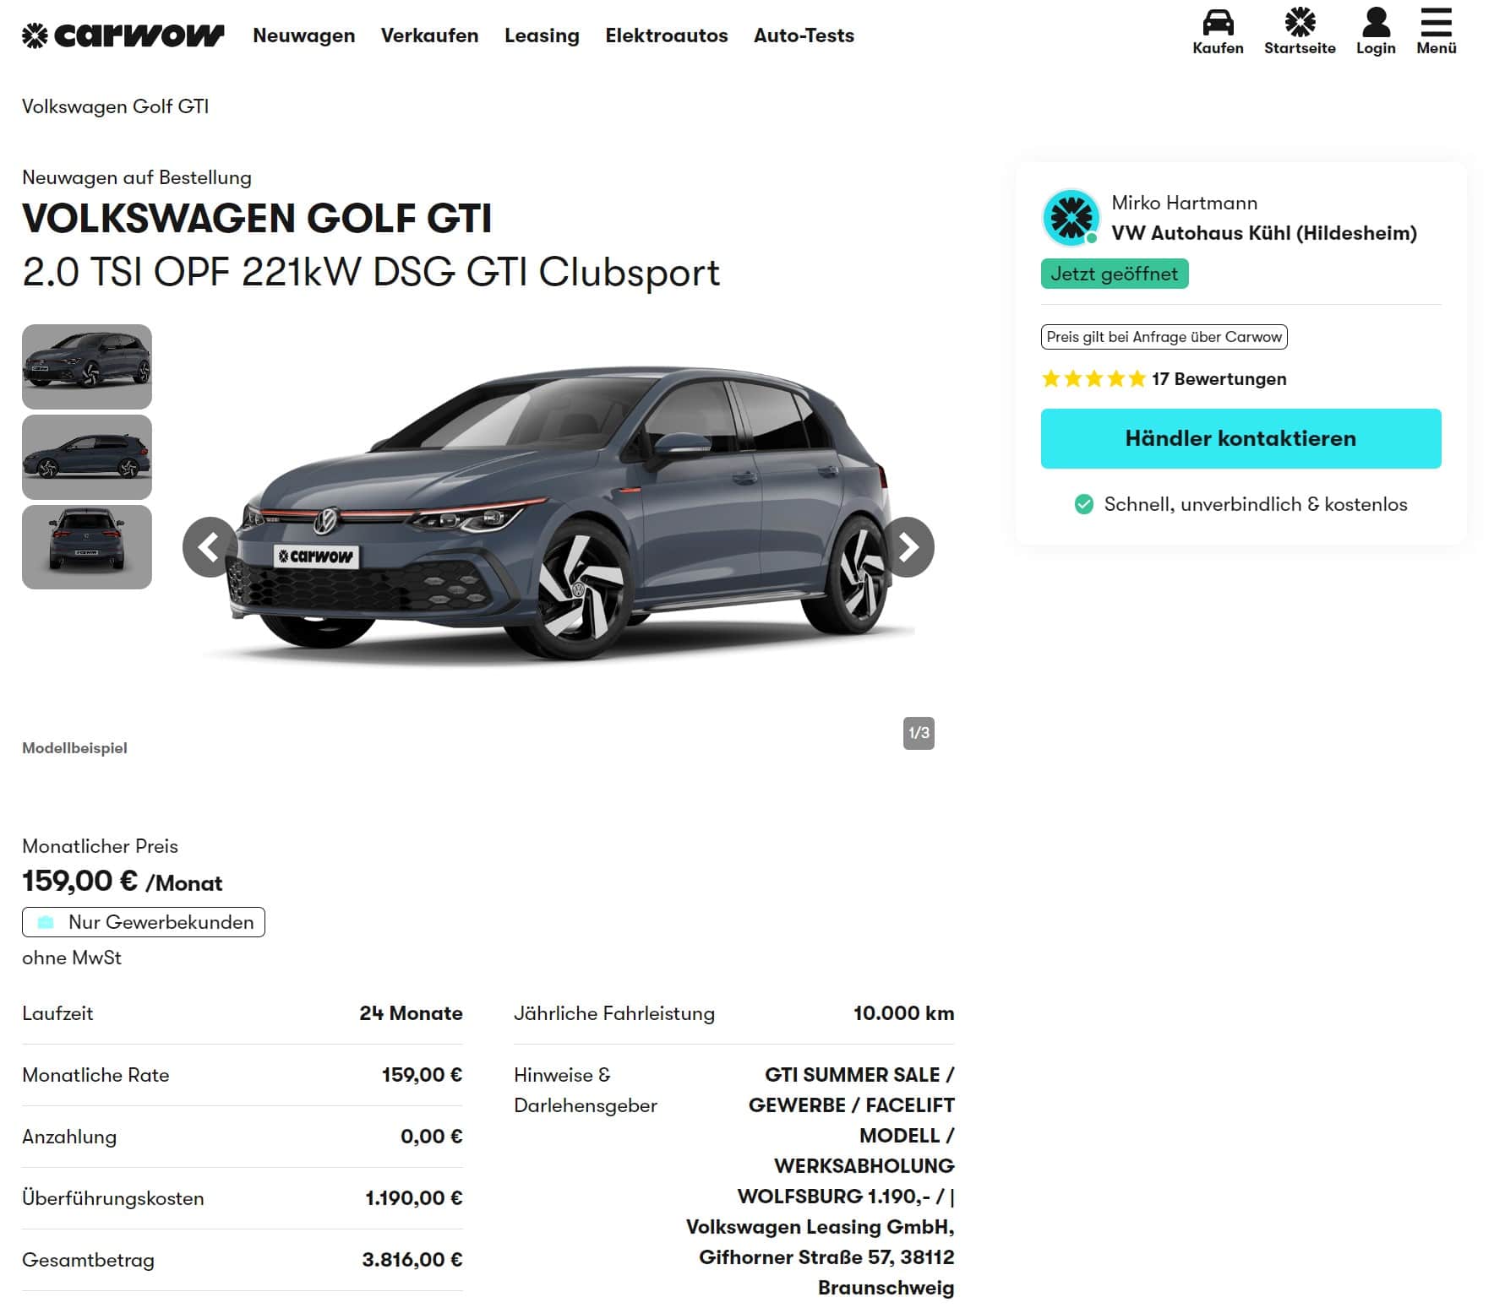The height and width of the screenshot is (1308, 1494).
Task: Click the green checkmark beside Schnell, unverbindlich
Action: (1083, 505)
